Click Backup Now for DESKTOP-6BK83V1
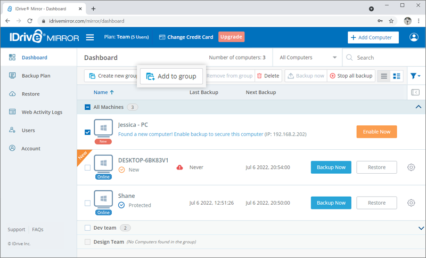 point(331,167)
